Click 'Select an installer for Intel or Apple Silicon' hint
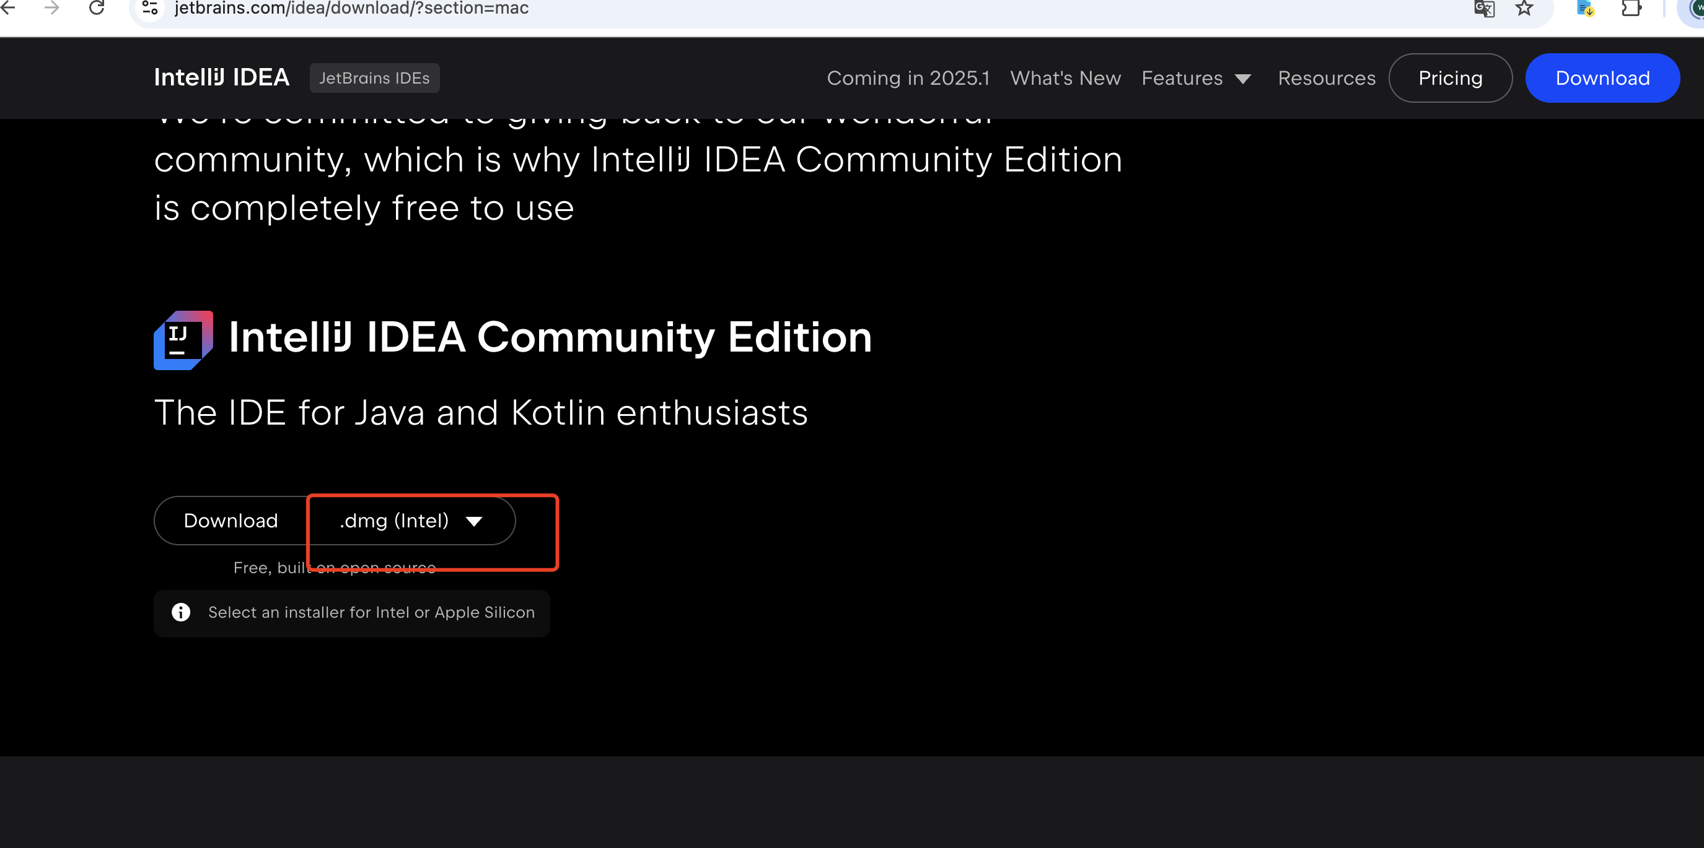This screenshot has width=1704, height=848. tap(372, 613)
